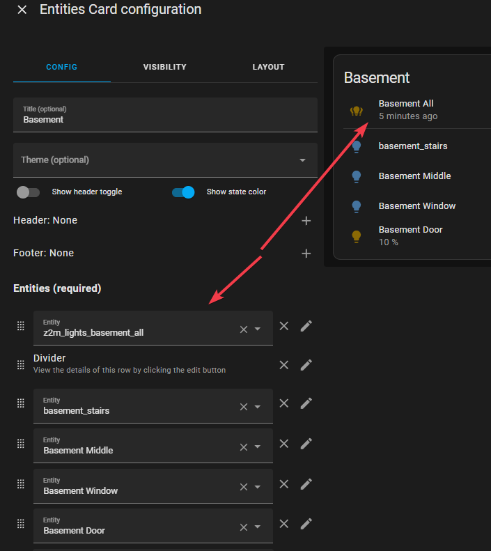Grab the Divider row drag handle
The width and height of the screenshot is (491, 551).
pyautogui.click(x=21, y=365)
